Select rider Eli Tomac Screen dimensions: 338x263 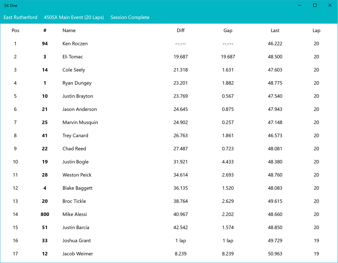[73, 57]
